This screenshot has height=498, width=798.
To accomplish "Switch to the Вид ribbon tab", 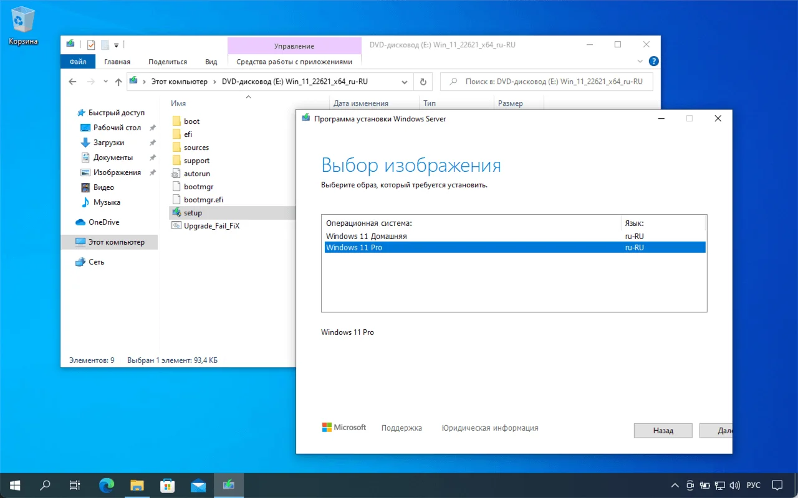I will (211, 62).
